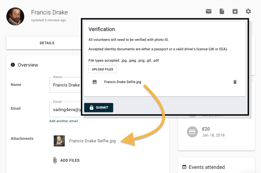Open the Francis Drake Selfie.jpg attachment thumbnail
This screenshot has width=261, height=173.
tap(59, 141)
